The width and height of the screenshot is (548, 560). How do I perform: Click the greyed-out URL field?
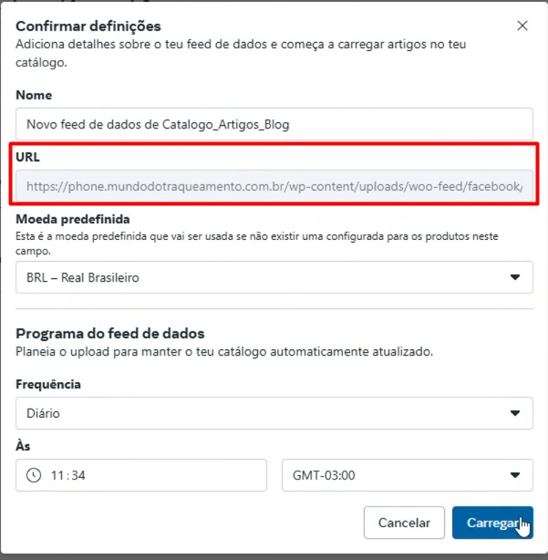click(x=274, y=186)
